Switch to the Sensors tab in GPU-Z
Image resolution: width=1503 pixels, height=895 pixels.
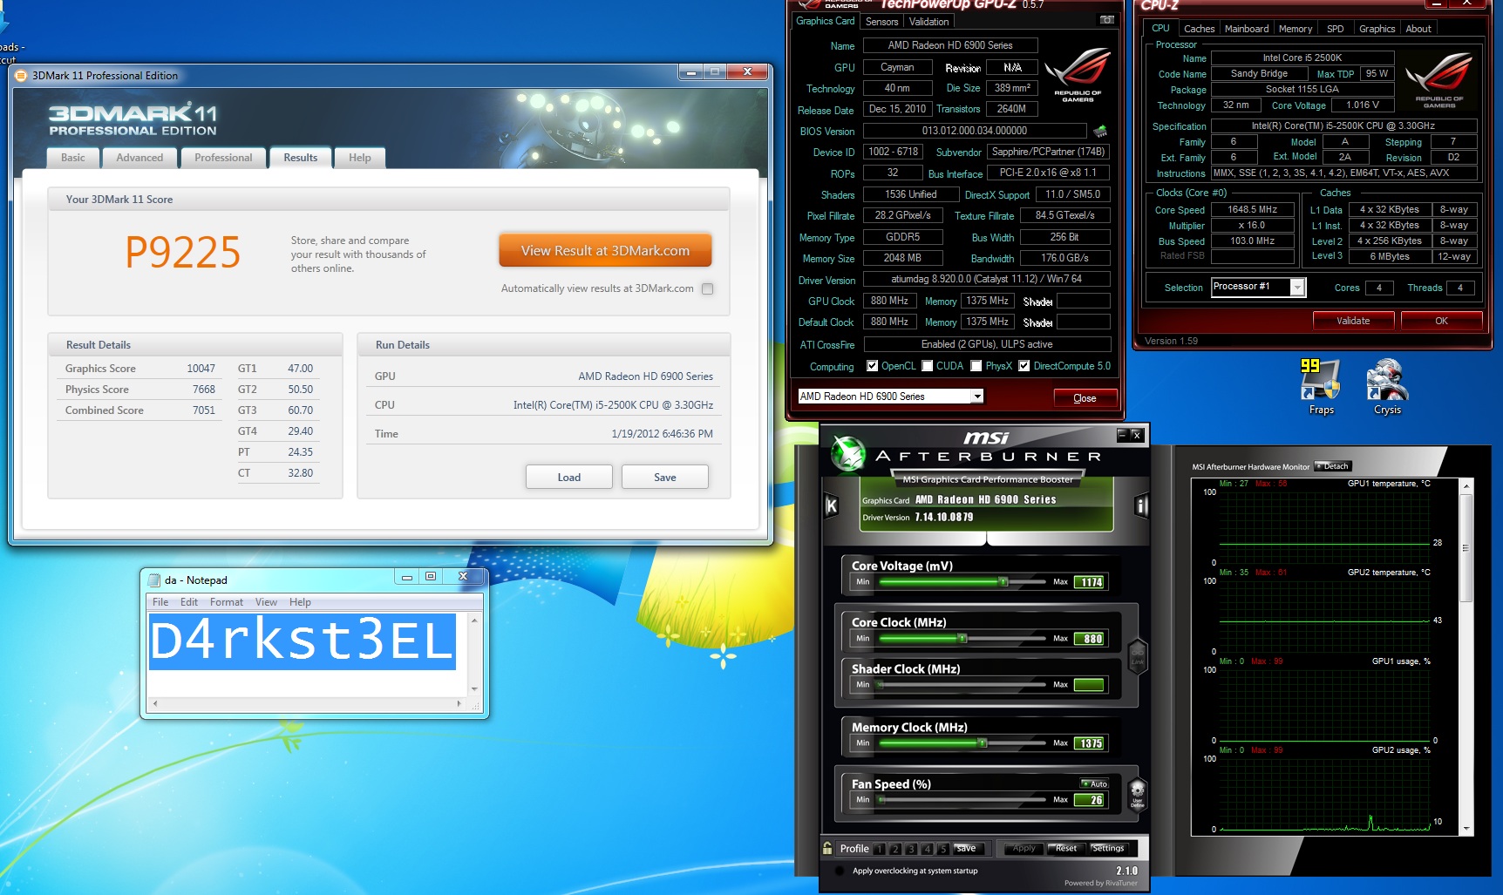click(x=881, y=22)
